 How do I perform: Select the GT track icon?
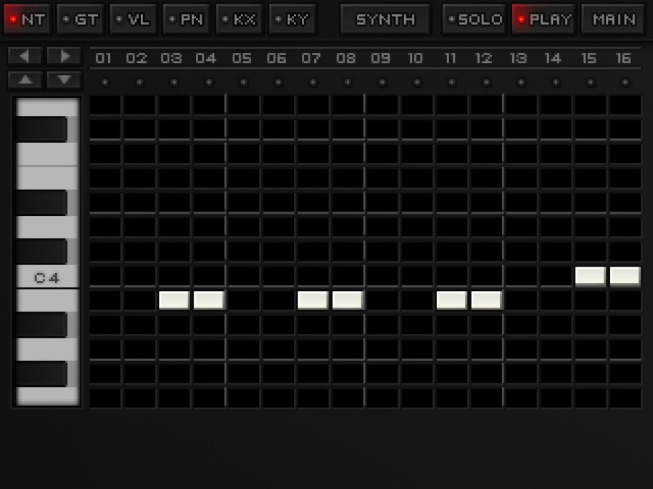(x=80, y=19)
